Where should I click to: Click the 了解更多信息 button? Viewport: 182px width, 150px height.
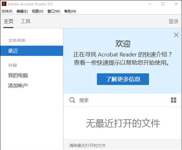123,79
